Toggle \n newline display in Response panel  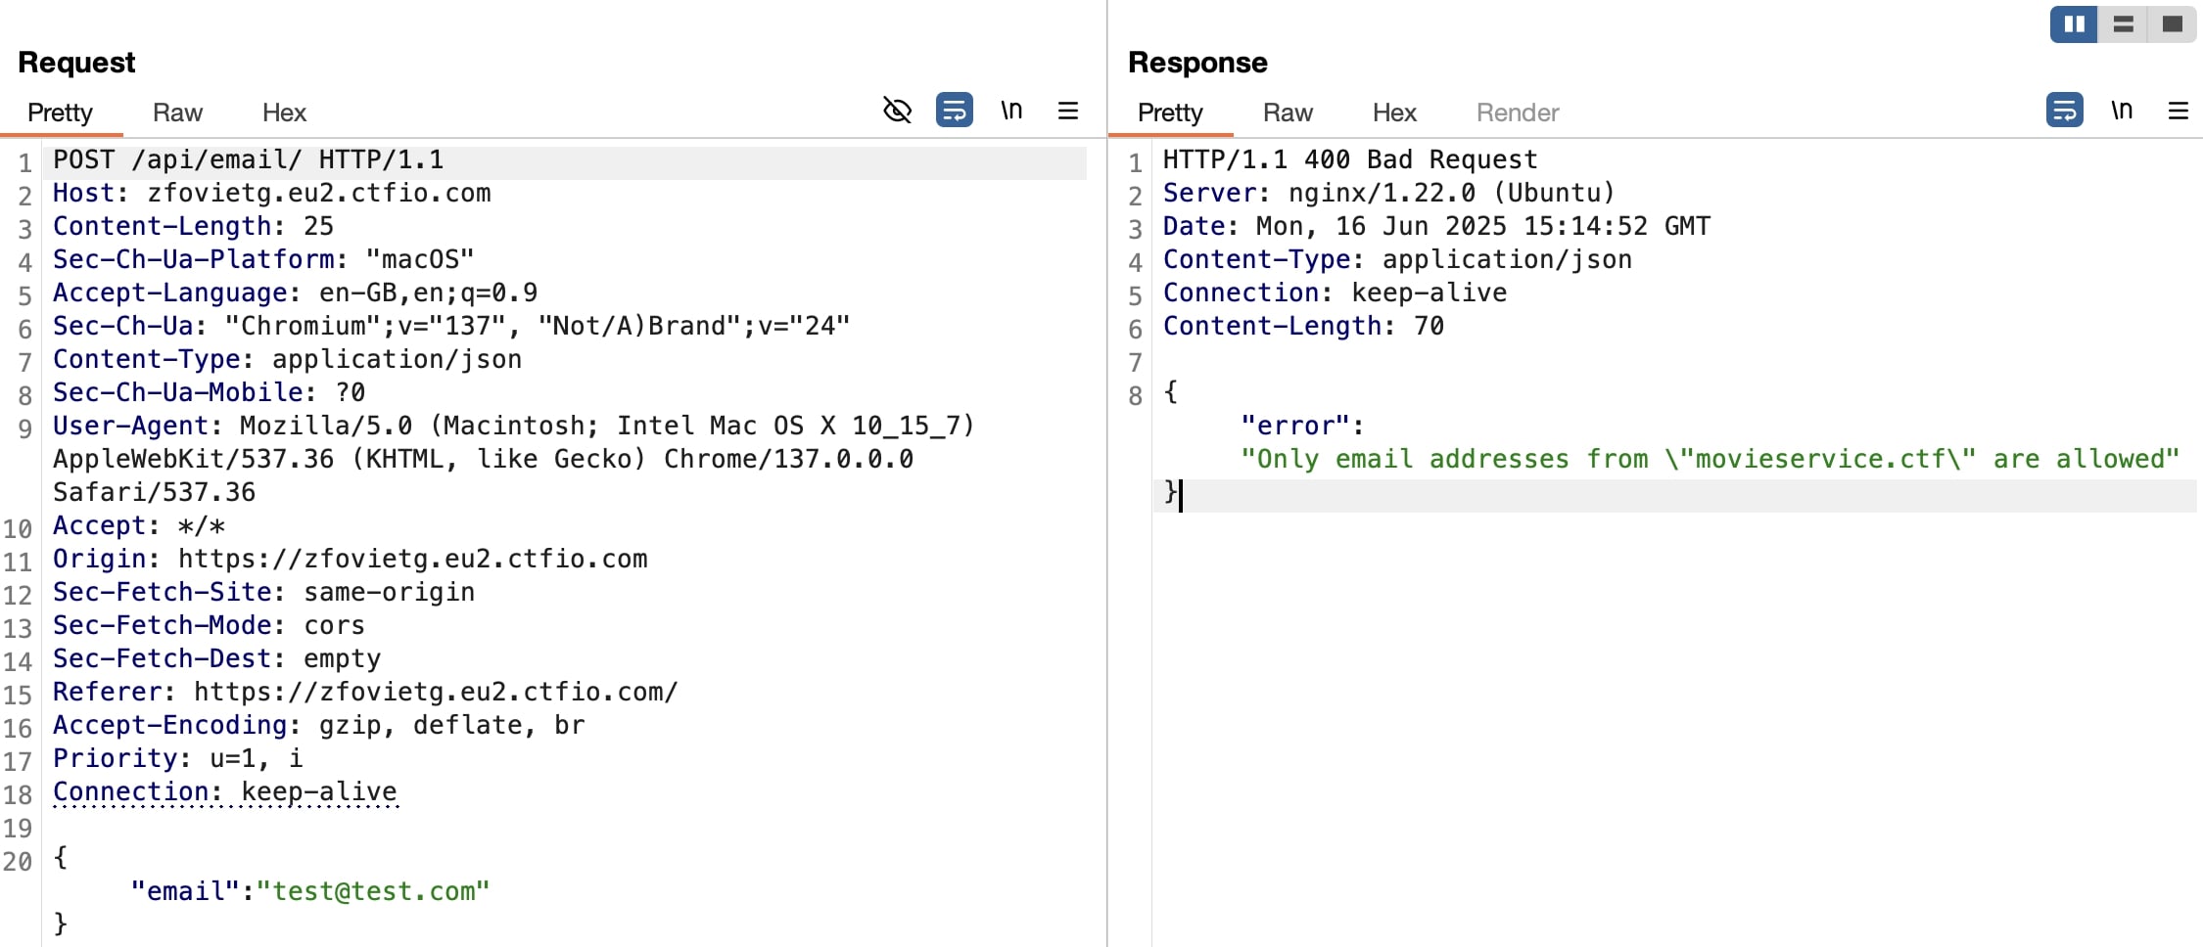pyautogui.click(x=2122, y=111)
